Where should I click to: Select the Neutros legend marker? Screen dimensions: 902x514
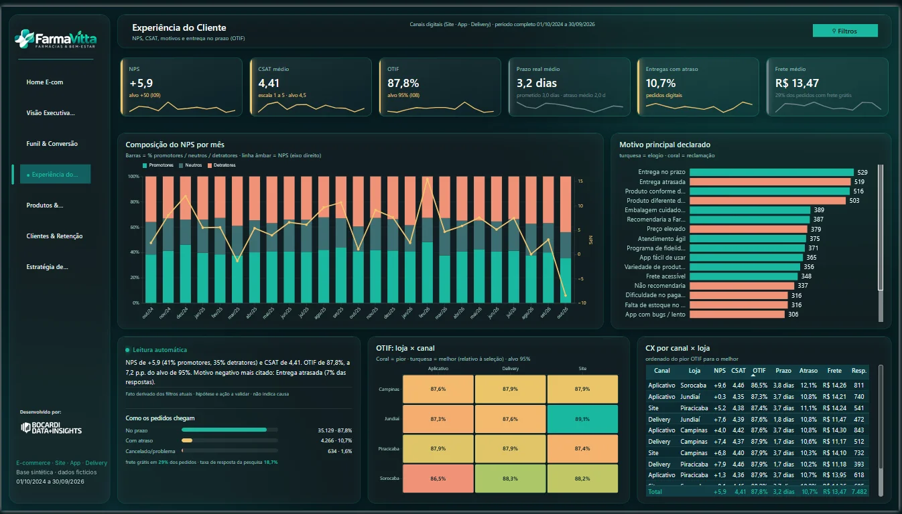[180, 165]
